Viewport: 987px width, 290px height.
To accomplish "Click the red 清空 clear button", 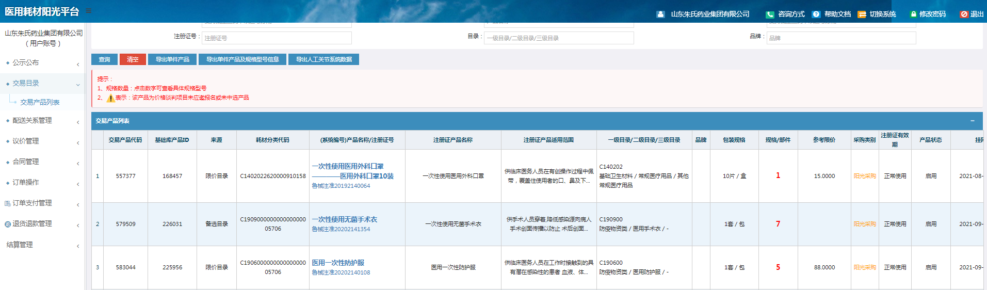I will [133, 59].
